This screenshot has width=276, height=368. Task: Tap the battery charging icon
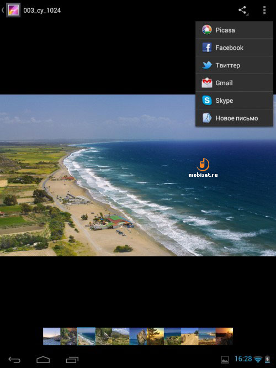pos(267,359)
